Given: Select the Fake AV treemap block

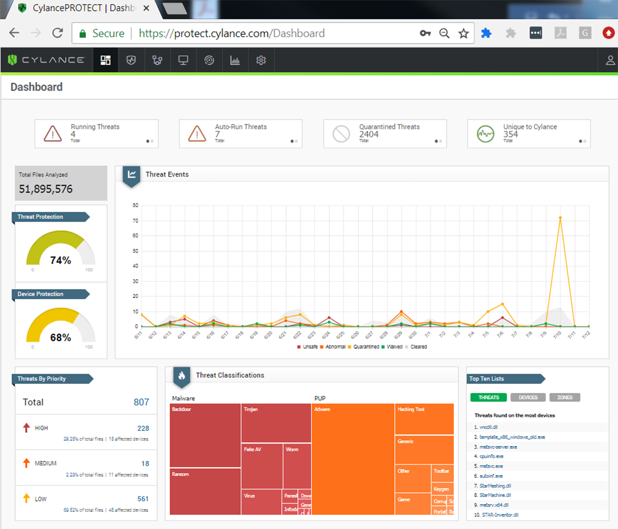Looking at the screenshot, I should [x=262, y=466].
